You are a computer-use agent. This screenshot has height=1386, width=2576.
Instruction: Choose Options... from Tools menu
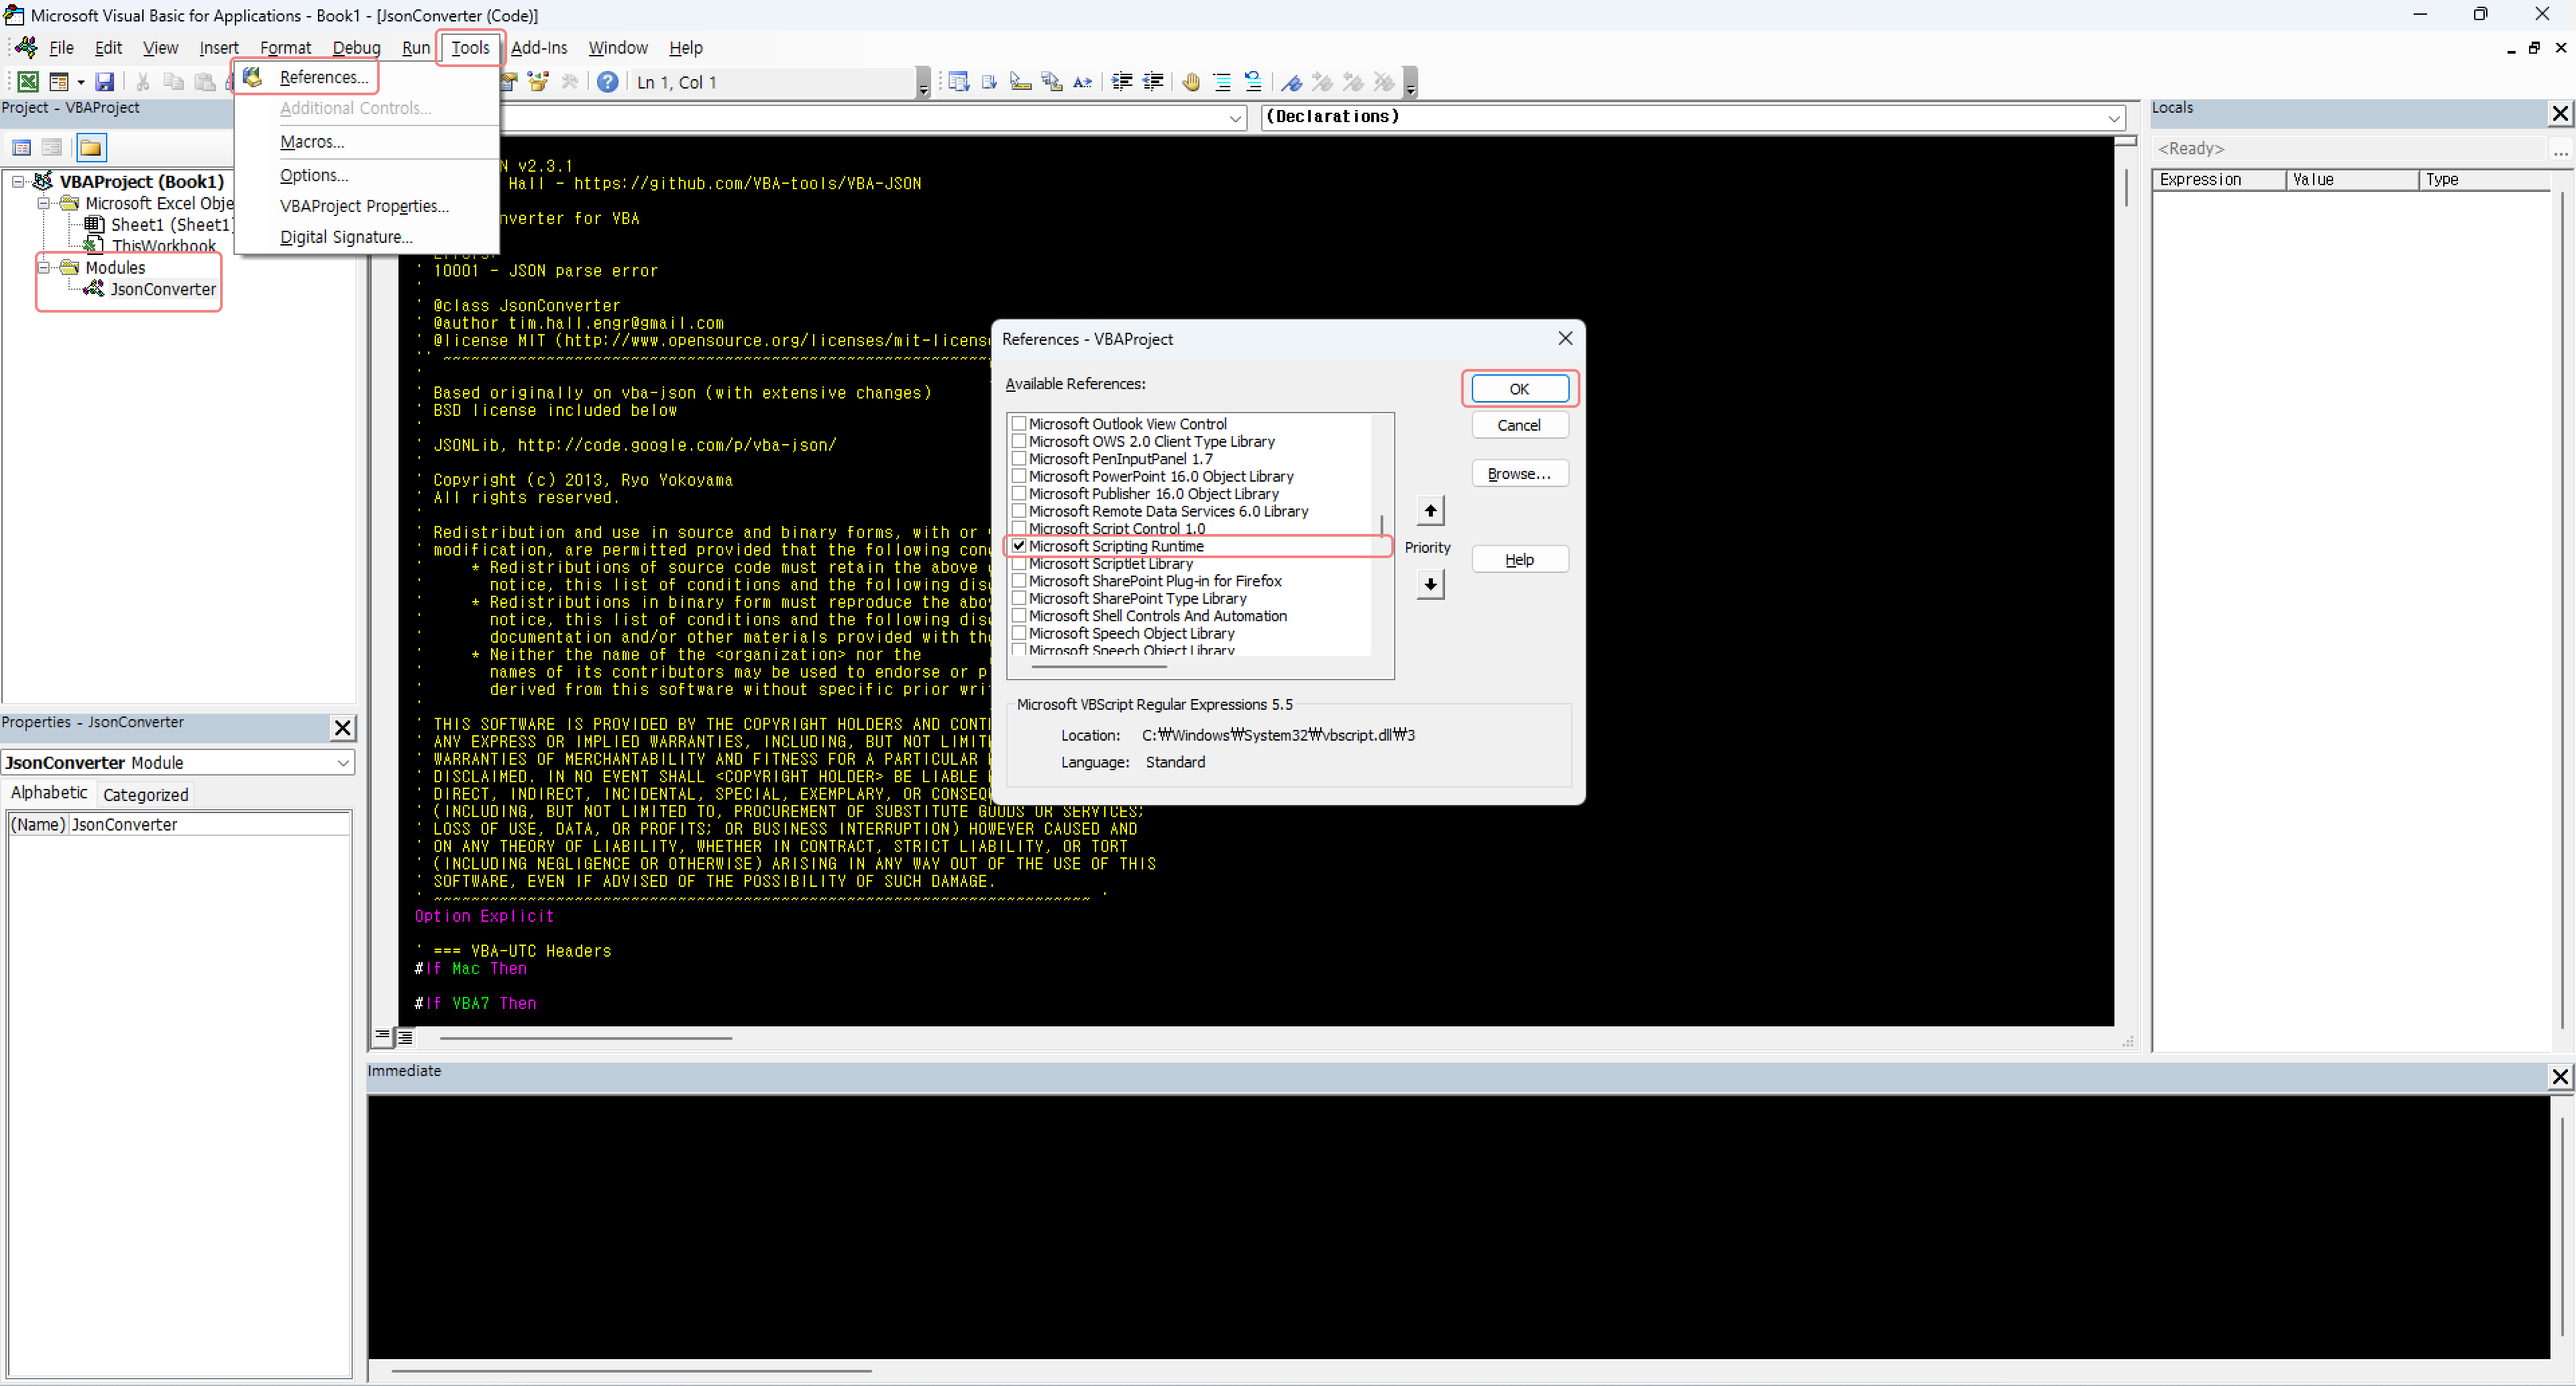point(314,175)
